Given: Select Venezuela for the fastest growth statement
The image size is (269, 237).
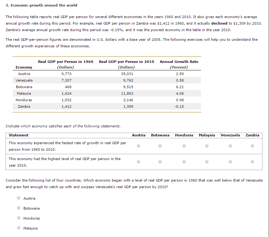Looking at the screenshot, I should [230, 145].
